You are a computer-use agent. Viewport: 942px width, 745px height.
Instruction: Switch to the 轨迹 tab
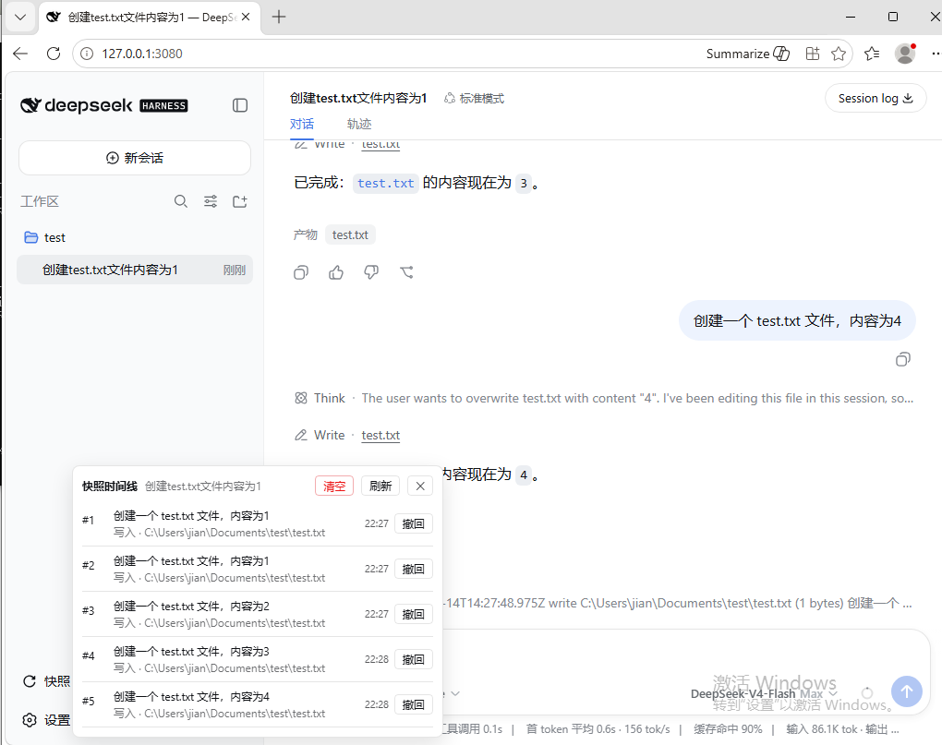tap(359, 125)
